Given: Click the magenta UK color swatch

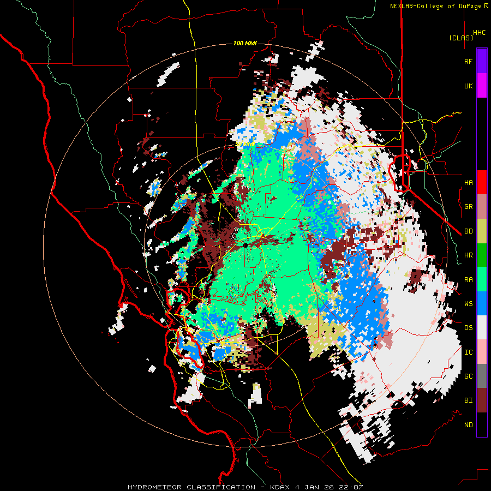Looking at the screenshot, I should tap(482, 86).
